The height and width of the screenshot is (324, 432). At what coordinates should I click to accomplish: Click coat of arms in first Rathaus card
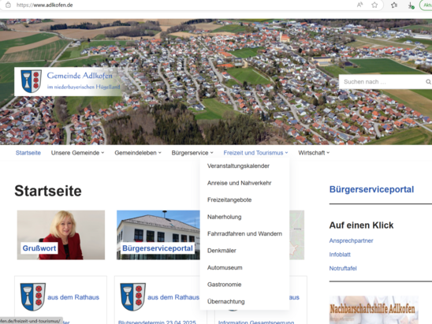coord(33,296)
